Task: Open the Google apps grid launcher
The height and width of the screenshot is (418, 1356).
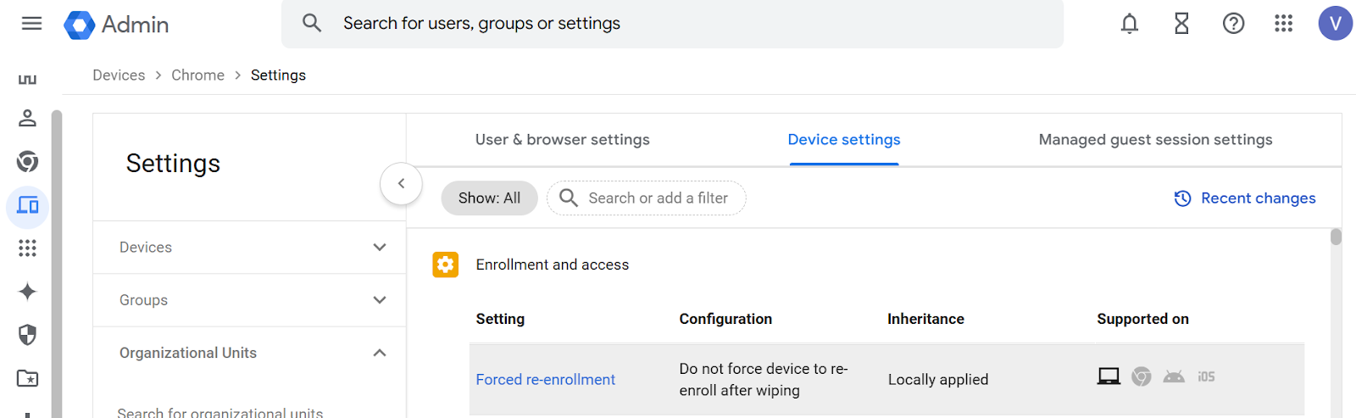Action: pyautogui.click(x=1283, y=24)
